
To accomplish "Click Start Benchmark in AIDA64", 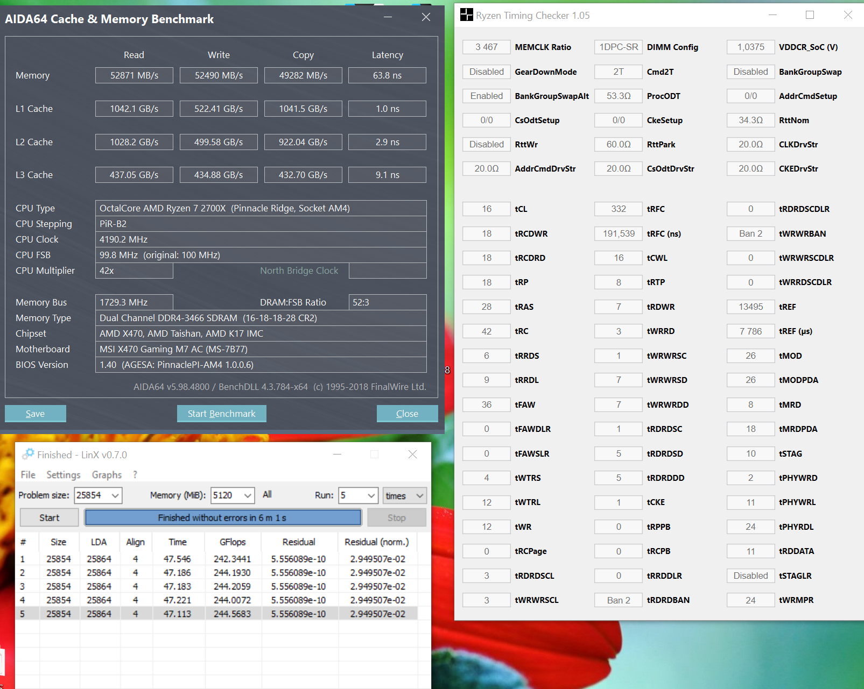I will click(x=222, y=414).
